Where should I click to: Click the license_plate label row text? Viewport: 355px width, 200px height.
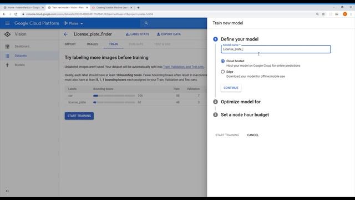coord(77,102)
